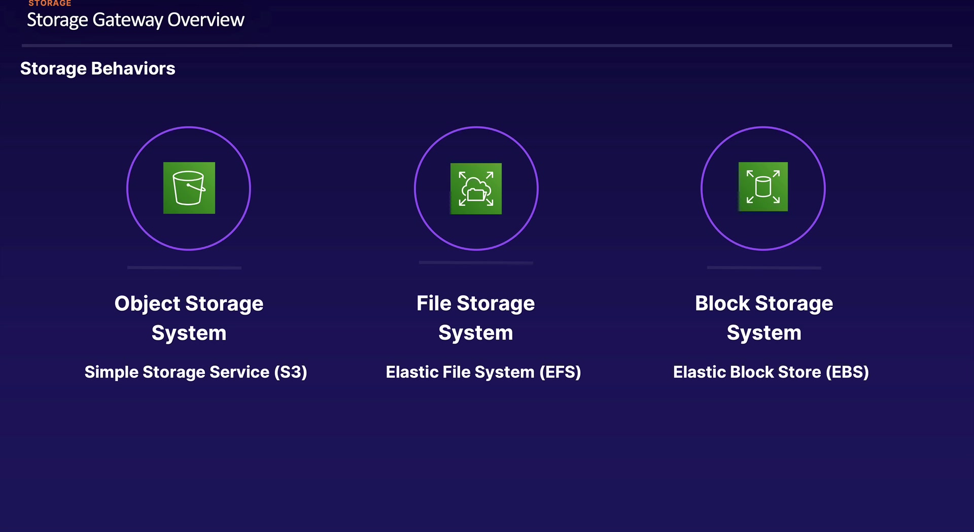This screenshot has width=974, height=532.
Task: Click the short underline beneath the EBS circle
Action: pos(764,268)
